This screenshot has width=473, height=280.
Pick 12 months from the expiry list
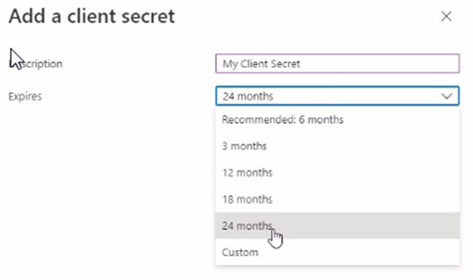point(337,173)
